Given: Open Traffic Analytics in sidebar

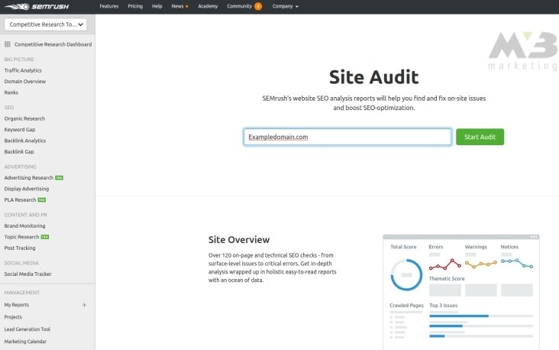Looking at the screenshot, I should tap(23, 70).
